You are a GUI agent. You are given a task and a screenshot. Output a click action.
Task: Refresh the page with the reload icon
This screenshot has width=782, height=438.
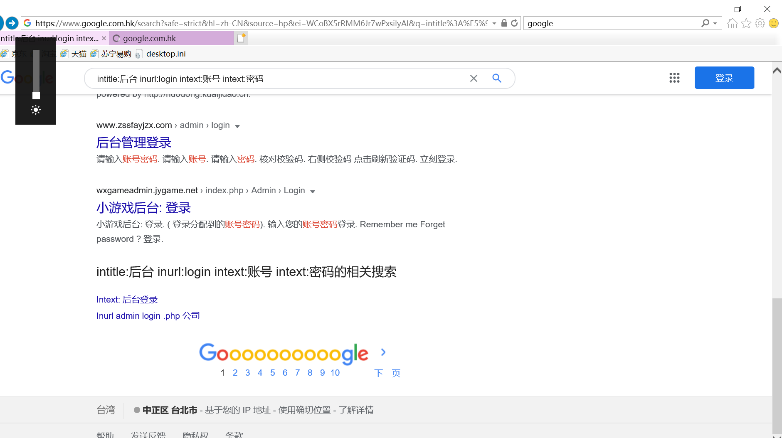515,23
